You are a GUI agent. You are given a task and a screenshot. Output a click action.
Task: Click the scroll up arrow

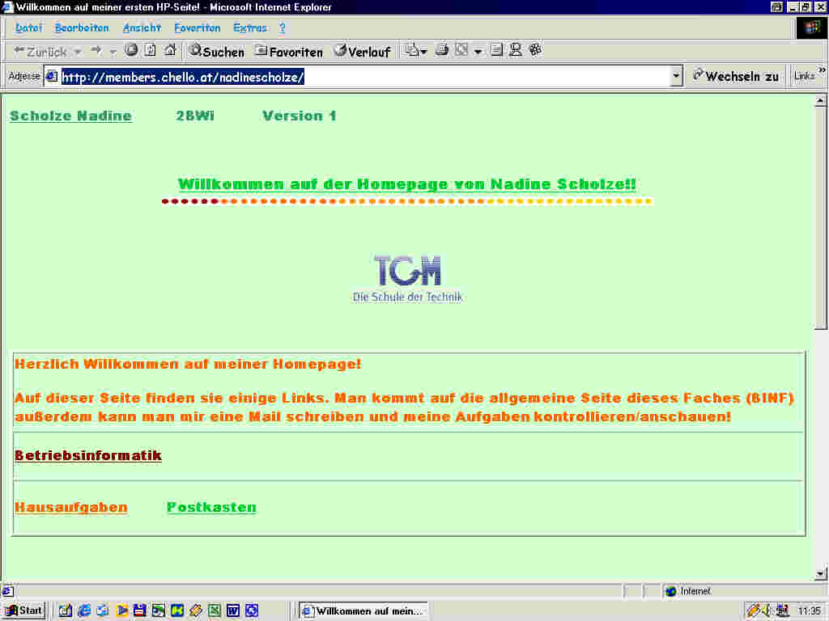pos(820,100)
